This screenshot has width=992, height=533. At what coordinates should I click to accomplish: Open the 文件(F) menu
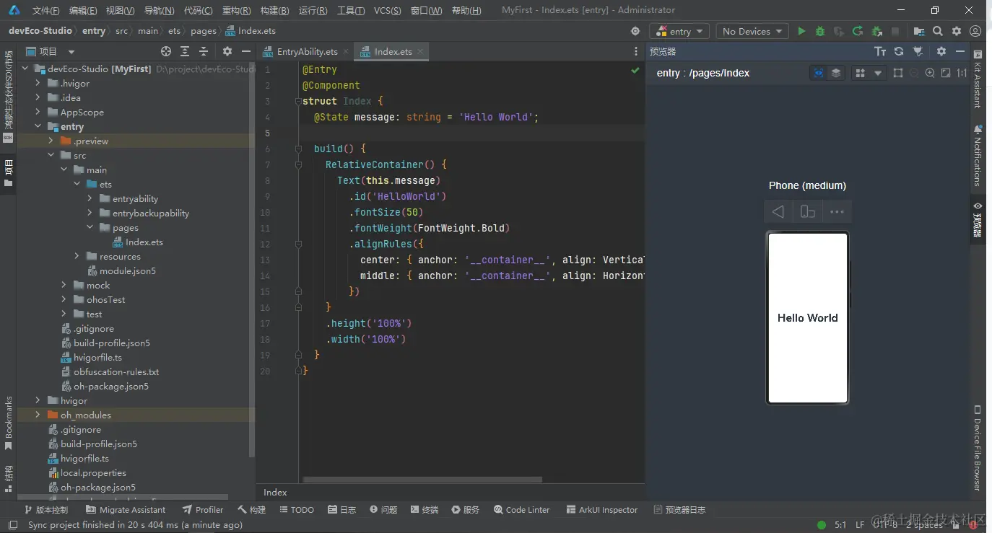pyautogui.click(x=46, y=10)
